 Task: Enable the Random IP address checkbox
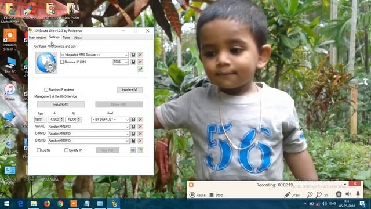pyautogui.click(x=46, y=89)
